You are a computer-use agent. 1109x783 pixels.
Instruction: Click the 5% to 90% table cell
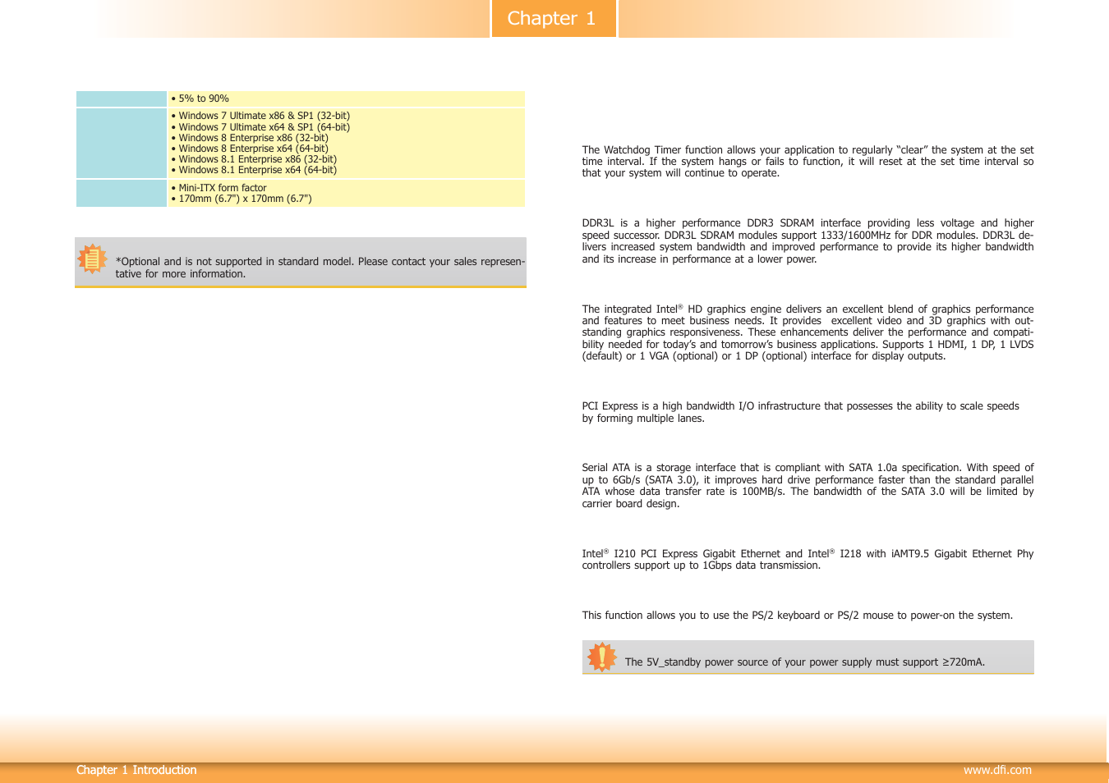pos(204,98)
